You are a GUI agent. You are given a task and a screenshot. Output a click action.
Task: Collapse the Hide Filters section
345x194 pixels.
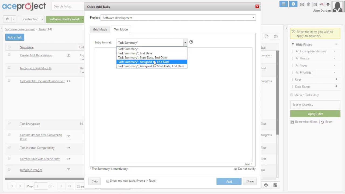pyautogui.click(x=336, y=44)
